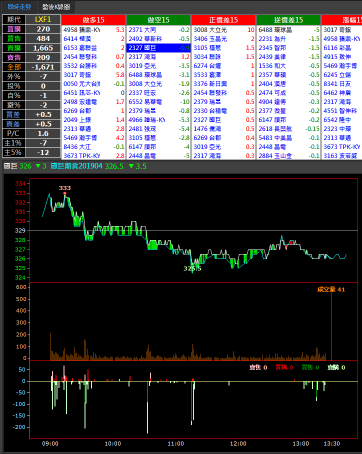Select stock 6552 易華電 row
The image size is (362, 454).
[158, 102]
